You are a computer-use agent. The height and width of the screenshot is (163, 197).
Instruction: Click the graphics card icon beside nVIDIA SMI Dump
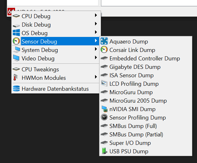(x=104, y=109)
